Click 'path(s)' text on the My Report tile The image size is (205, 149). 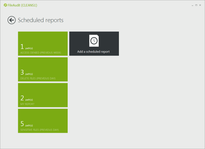pos(29,100)
